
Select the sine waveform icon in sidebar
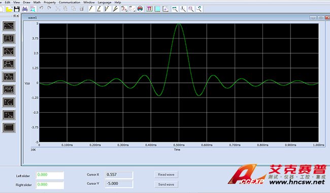(x=9, y=26)
